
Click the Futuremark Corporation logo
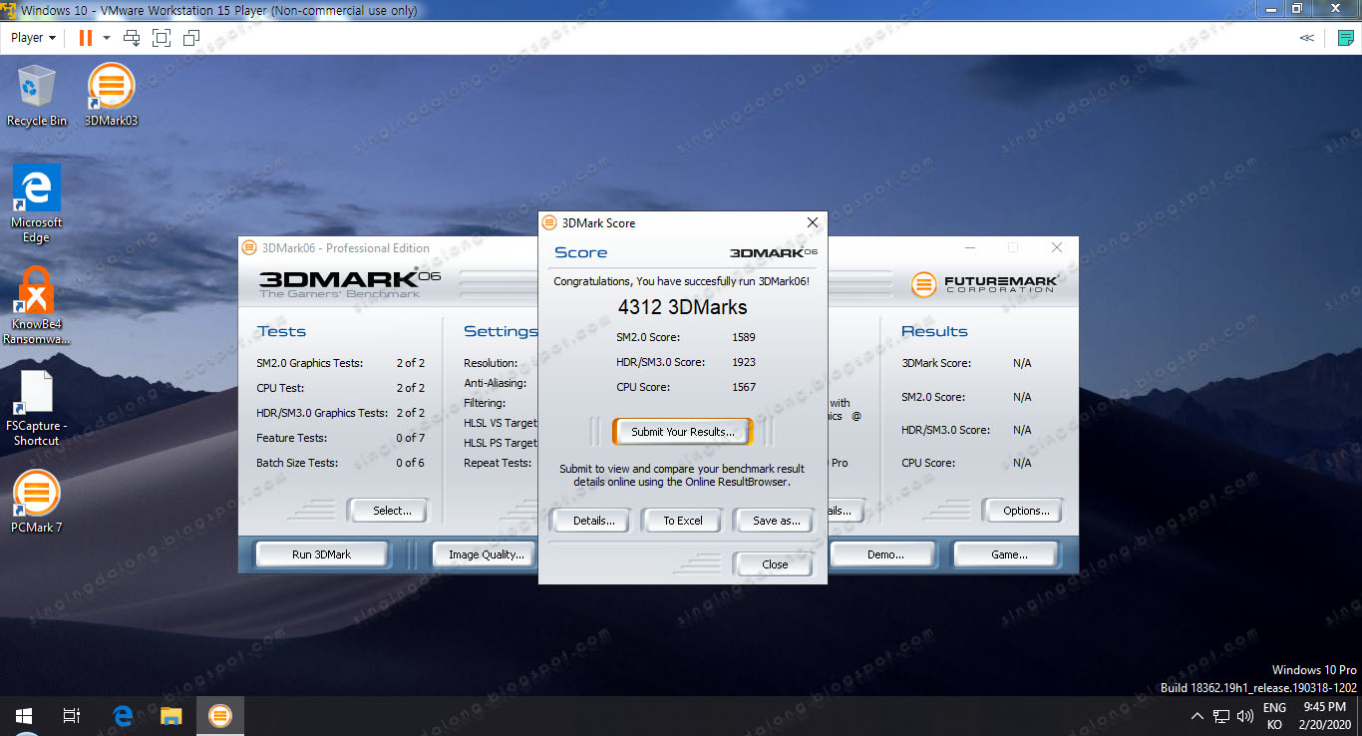point(984,284)
